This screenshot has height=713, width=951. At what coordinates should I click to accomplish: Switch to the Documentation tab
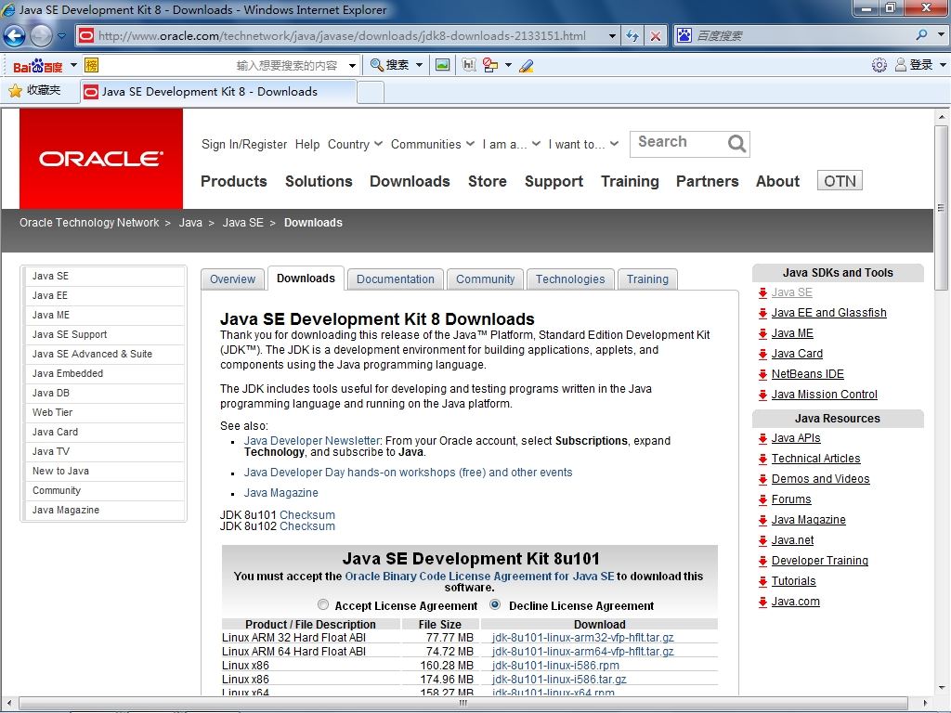pyautogui.click(x=396, y=279)
